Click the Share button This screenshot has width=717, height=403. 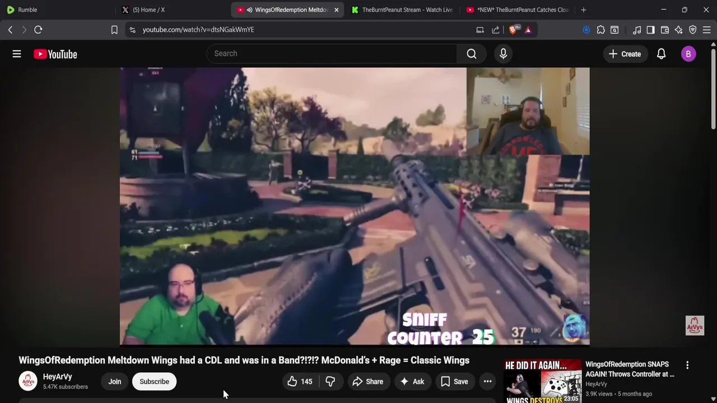click(x=367, y=382)
